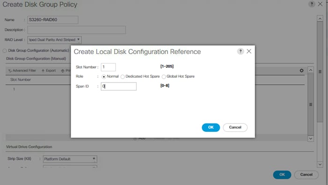This screenshot has width=328, height=185.
Task: Open the table settings gear icon
Action: pyautogui.click(x=301, y=70)
